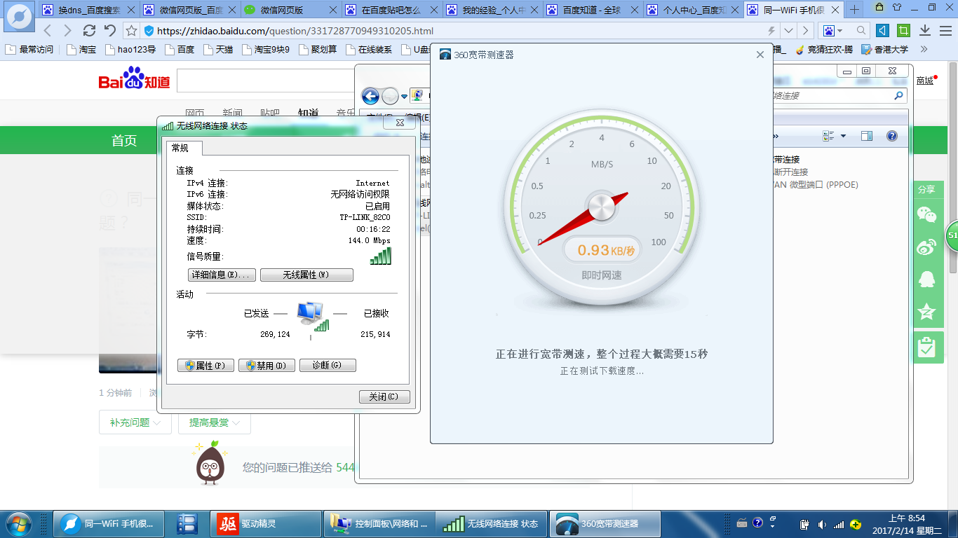Viewport: 958px width, 538px height.
Task: Click the clipboard checklist icon on sidebar
Action: pyautogui.click(x=927, y=347)
